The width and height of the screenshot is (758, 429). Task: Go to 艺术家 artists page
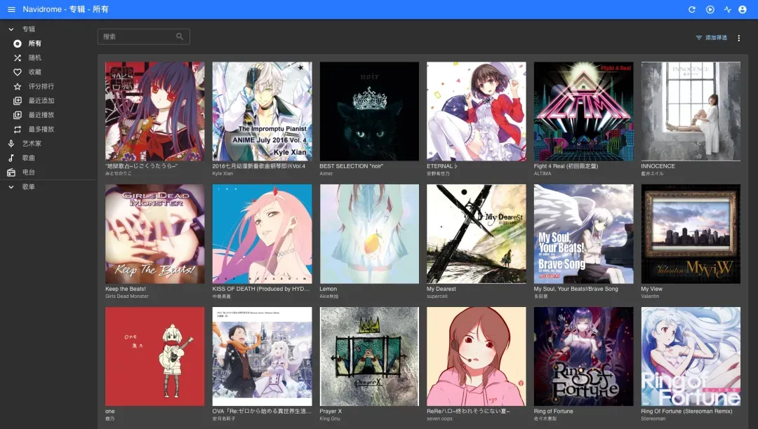pyautogui.click(x=32, y=144)
